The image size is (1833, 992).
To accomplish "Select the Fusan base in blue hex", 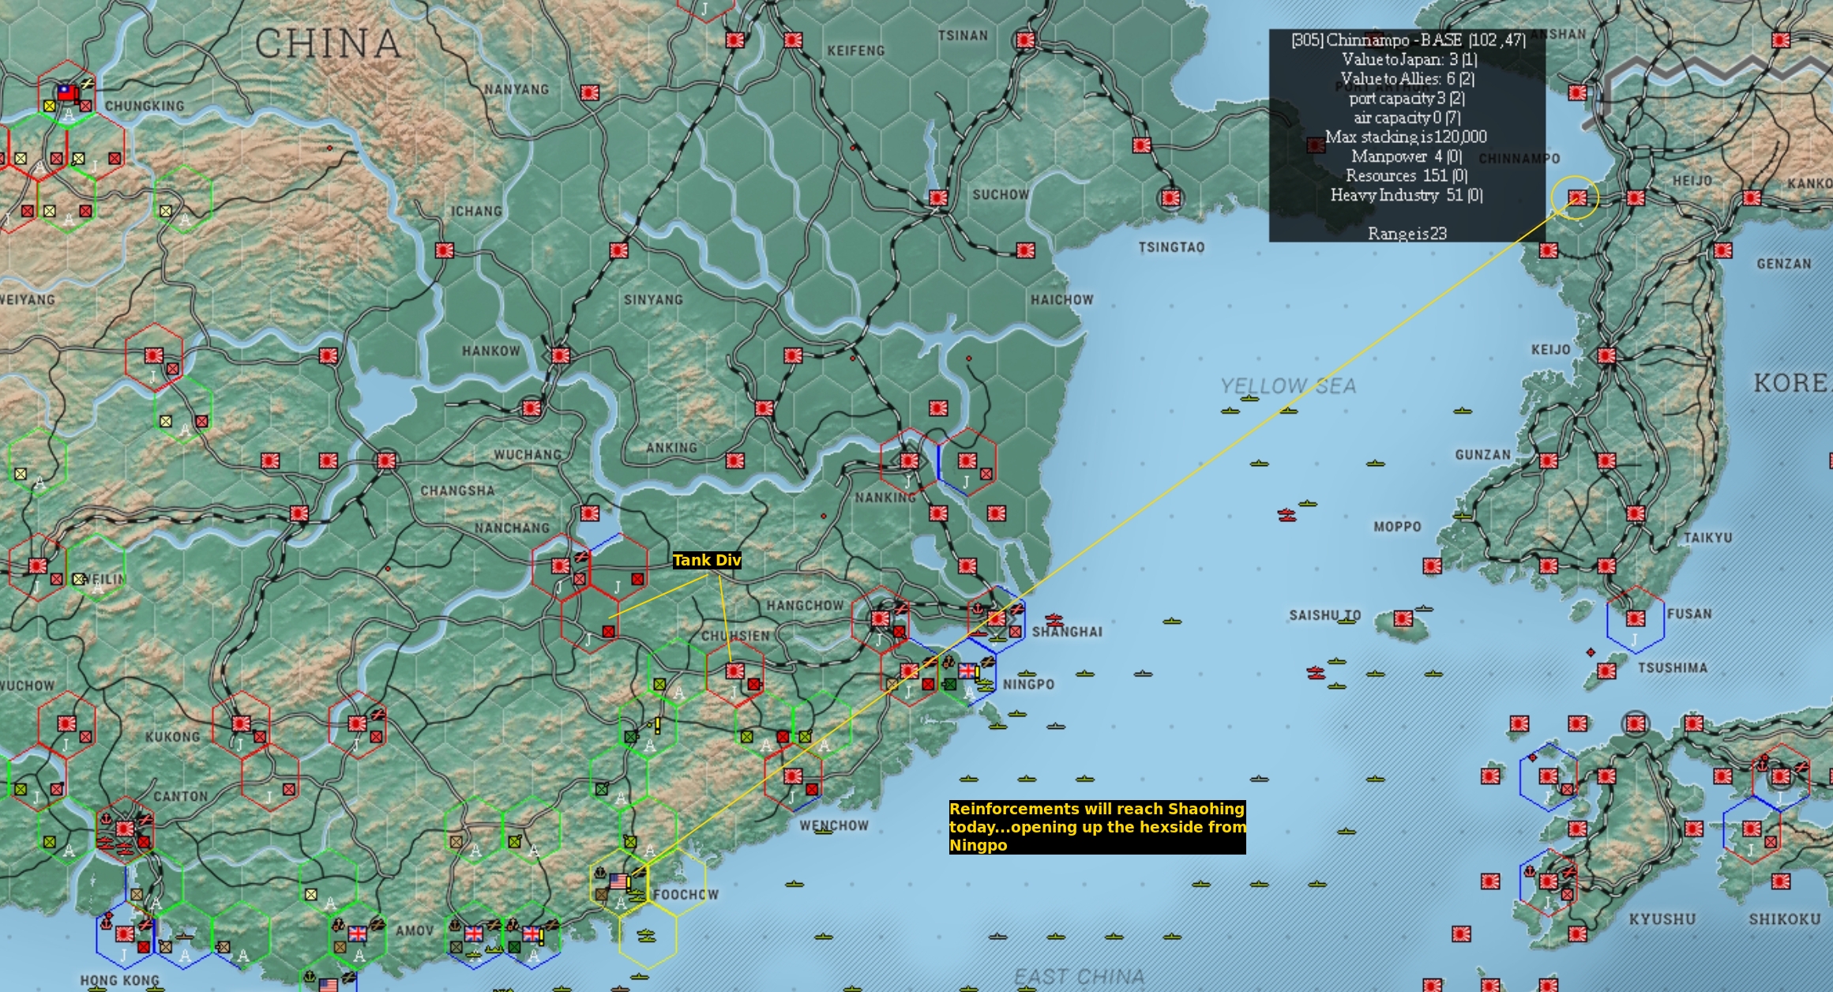I will (1636, 618).
